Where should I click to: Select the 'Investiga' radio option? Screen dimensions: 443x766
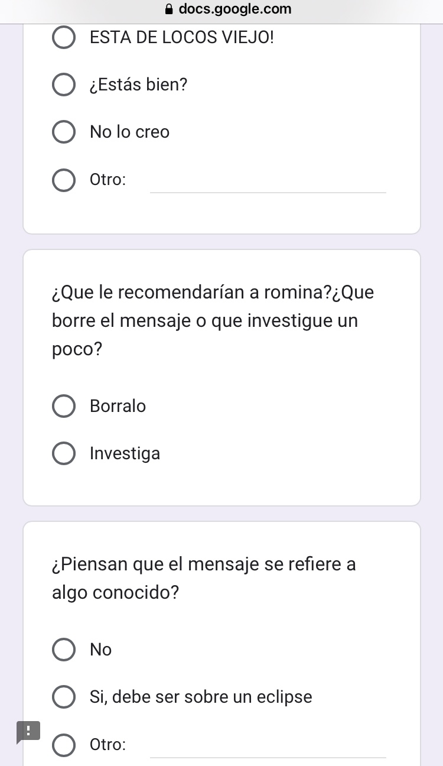point(64,454)
